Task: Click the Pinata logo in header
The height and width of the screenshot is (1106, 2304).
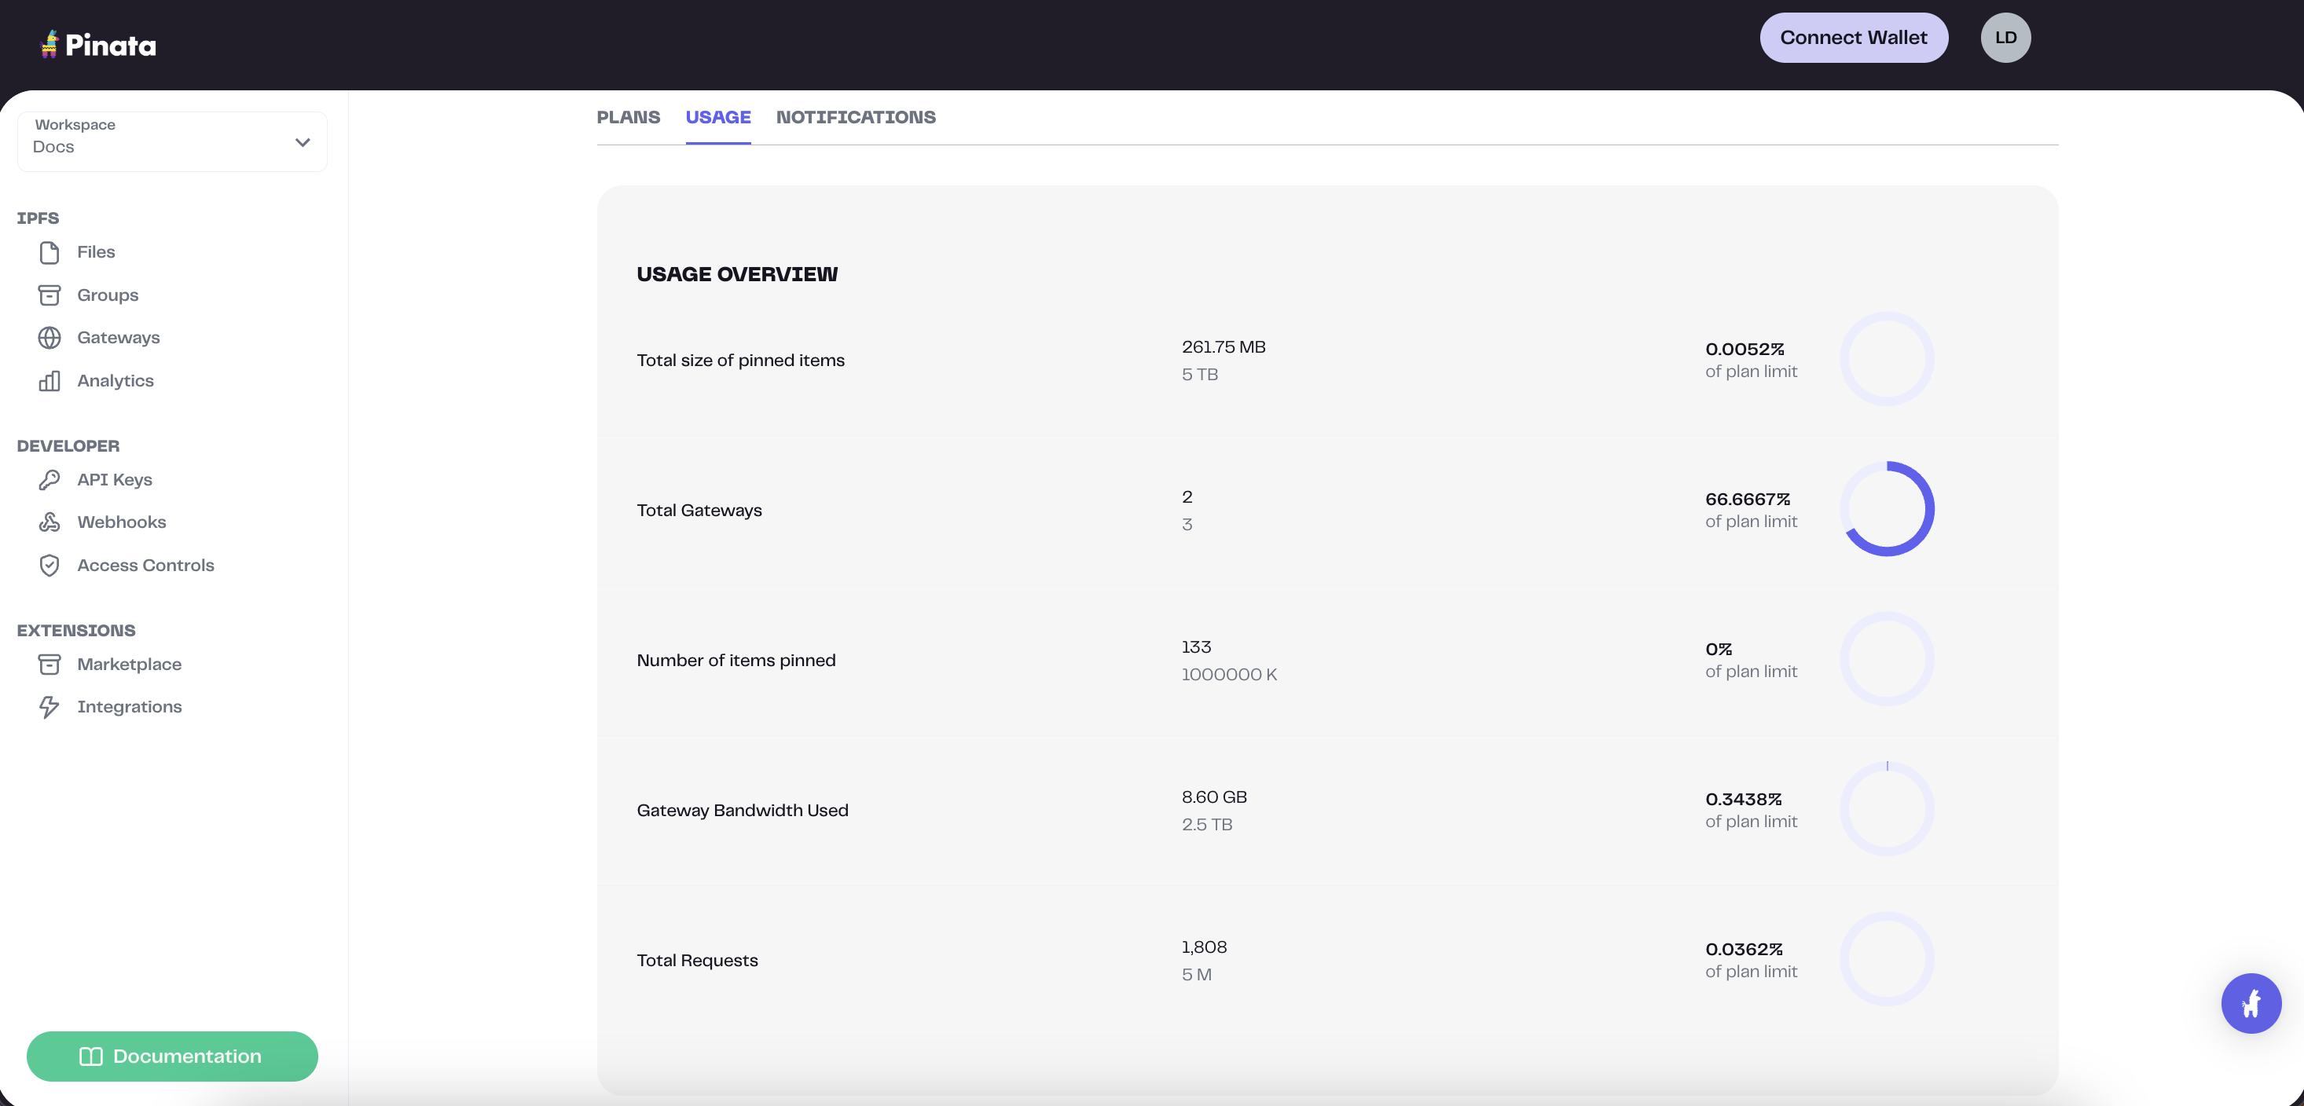Action: coord(98,45)
